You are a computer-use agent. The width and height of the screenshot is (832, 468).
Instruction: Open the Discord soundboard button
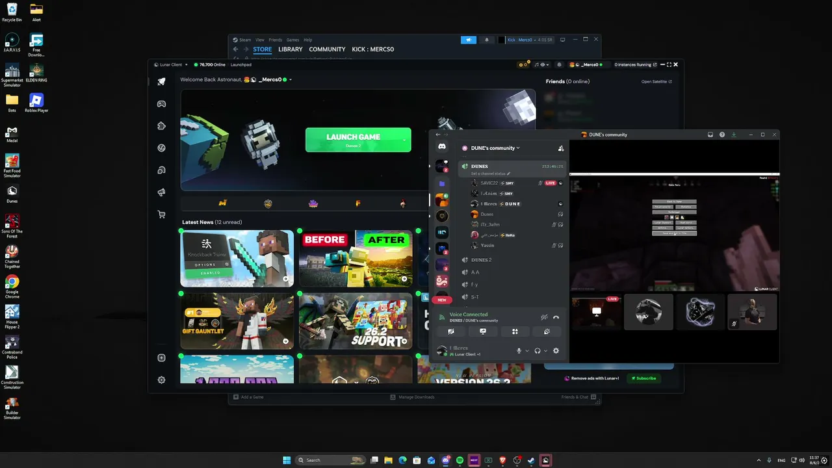(x=547, y=331)
